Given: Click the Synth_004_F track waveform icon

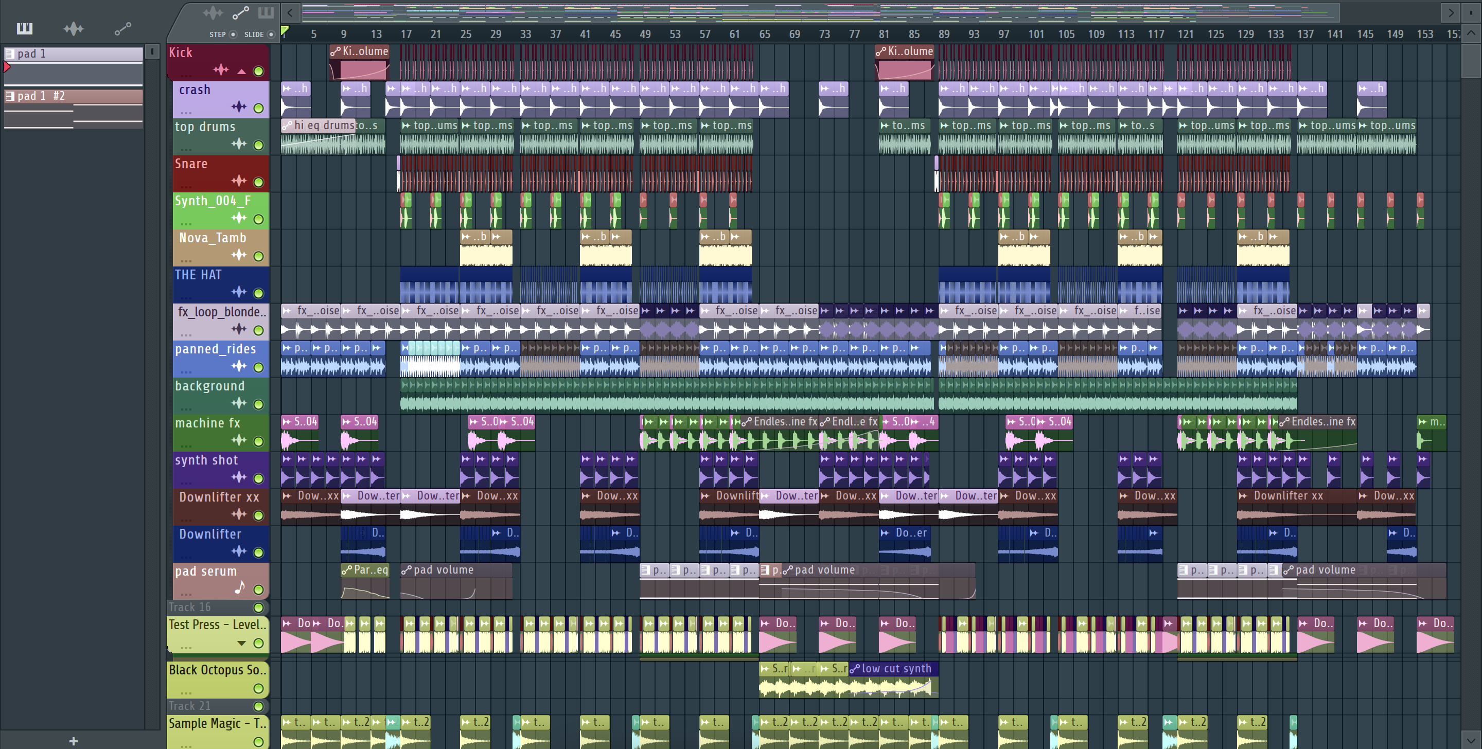Looking at the screenshot, I should [x=239, y=218].
